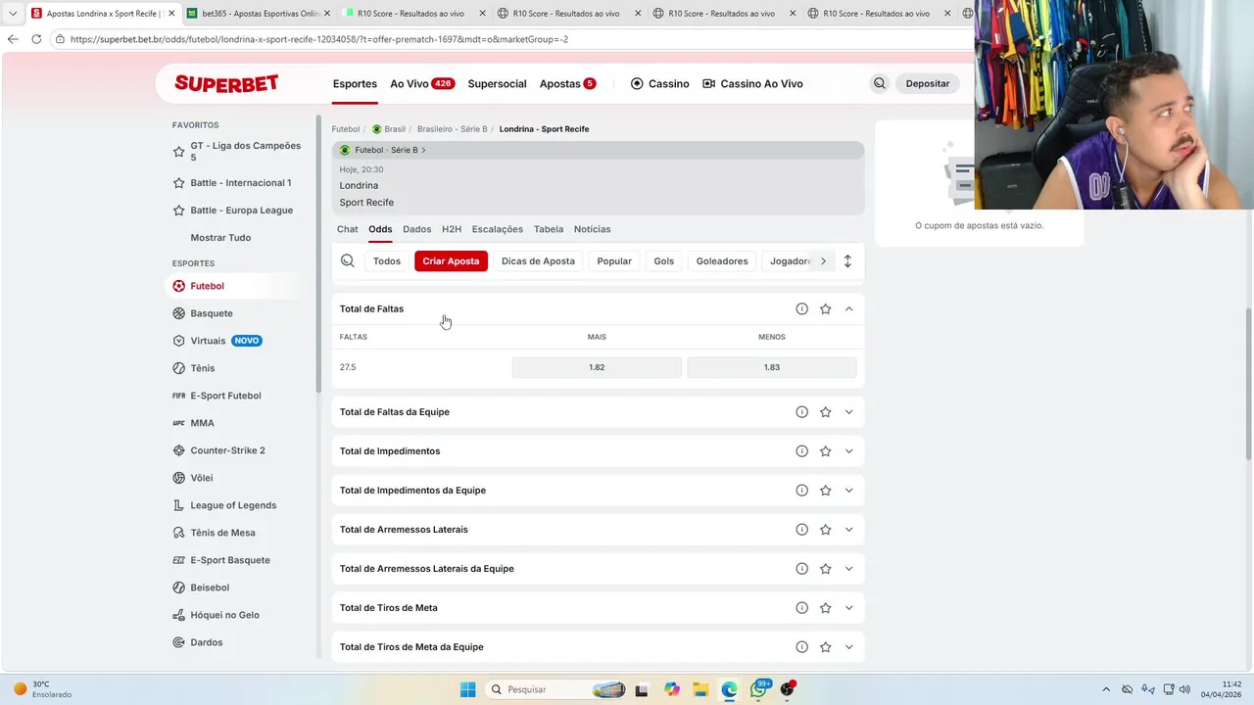Open the Escalações tab

pos(497,229)
